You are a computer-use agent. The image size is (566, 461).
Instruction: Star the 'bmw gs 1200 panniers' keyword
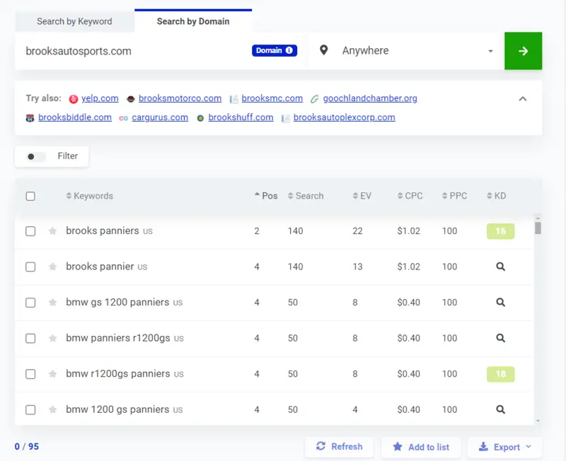click(52, 303)
